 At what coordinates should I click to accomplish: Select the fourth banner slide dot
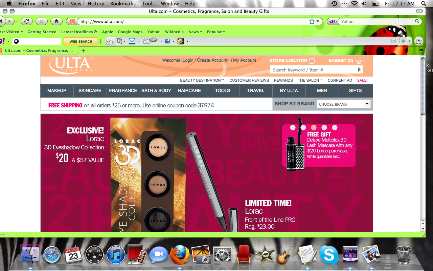point(324,128)
